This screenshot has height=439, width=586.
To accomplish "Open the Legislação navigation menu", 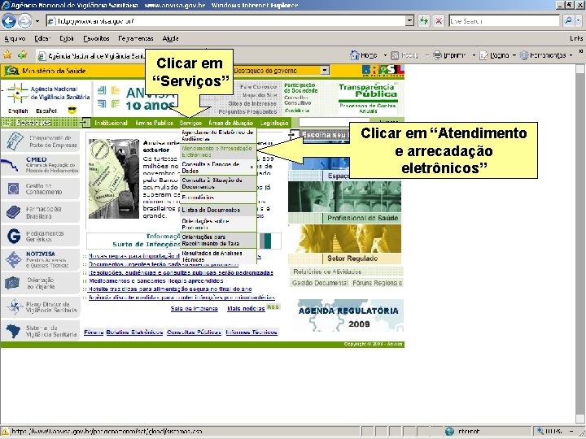I will tap(274, 123).
